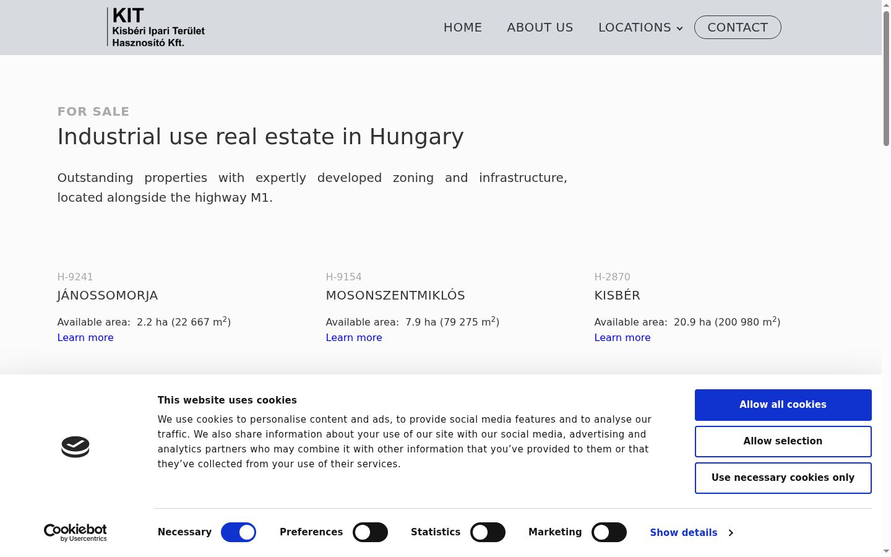Click the postal code H-2870
The height and width of the screenshot is (557, 891).
coord(613,277)
